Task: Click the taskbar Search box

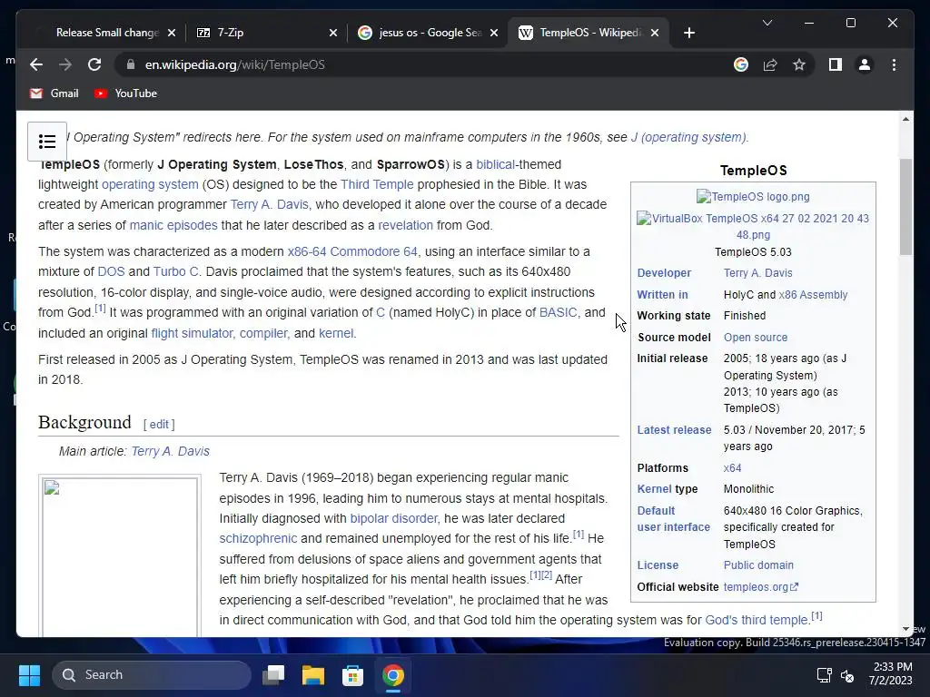Action: [152, 674]
